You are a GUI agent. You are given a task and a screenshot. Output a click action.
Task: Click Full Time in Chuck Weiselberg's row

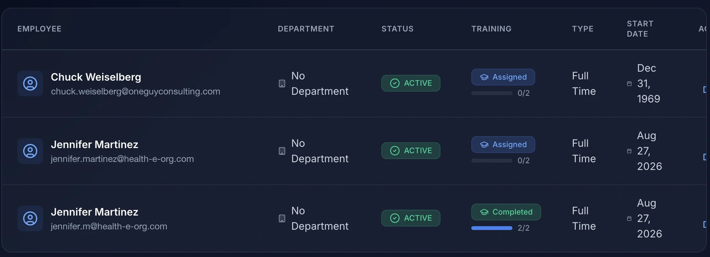point(584,84)
